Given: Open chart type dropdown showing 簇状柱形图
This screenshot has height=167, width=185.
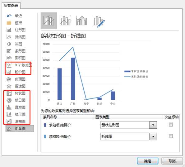Looking at the screenshot, I should [x=153, y=125].
